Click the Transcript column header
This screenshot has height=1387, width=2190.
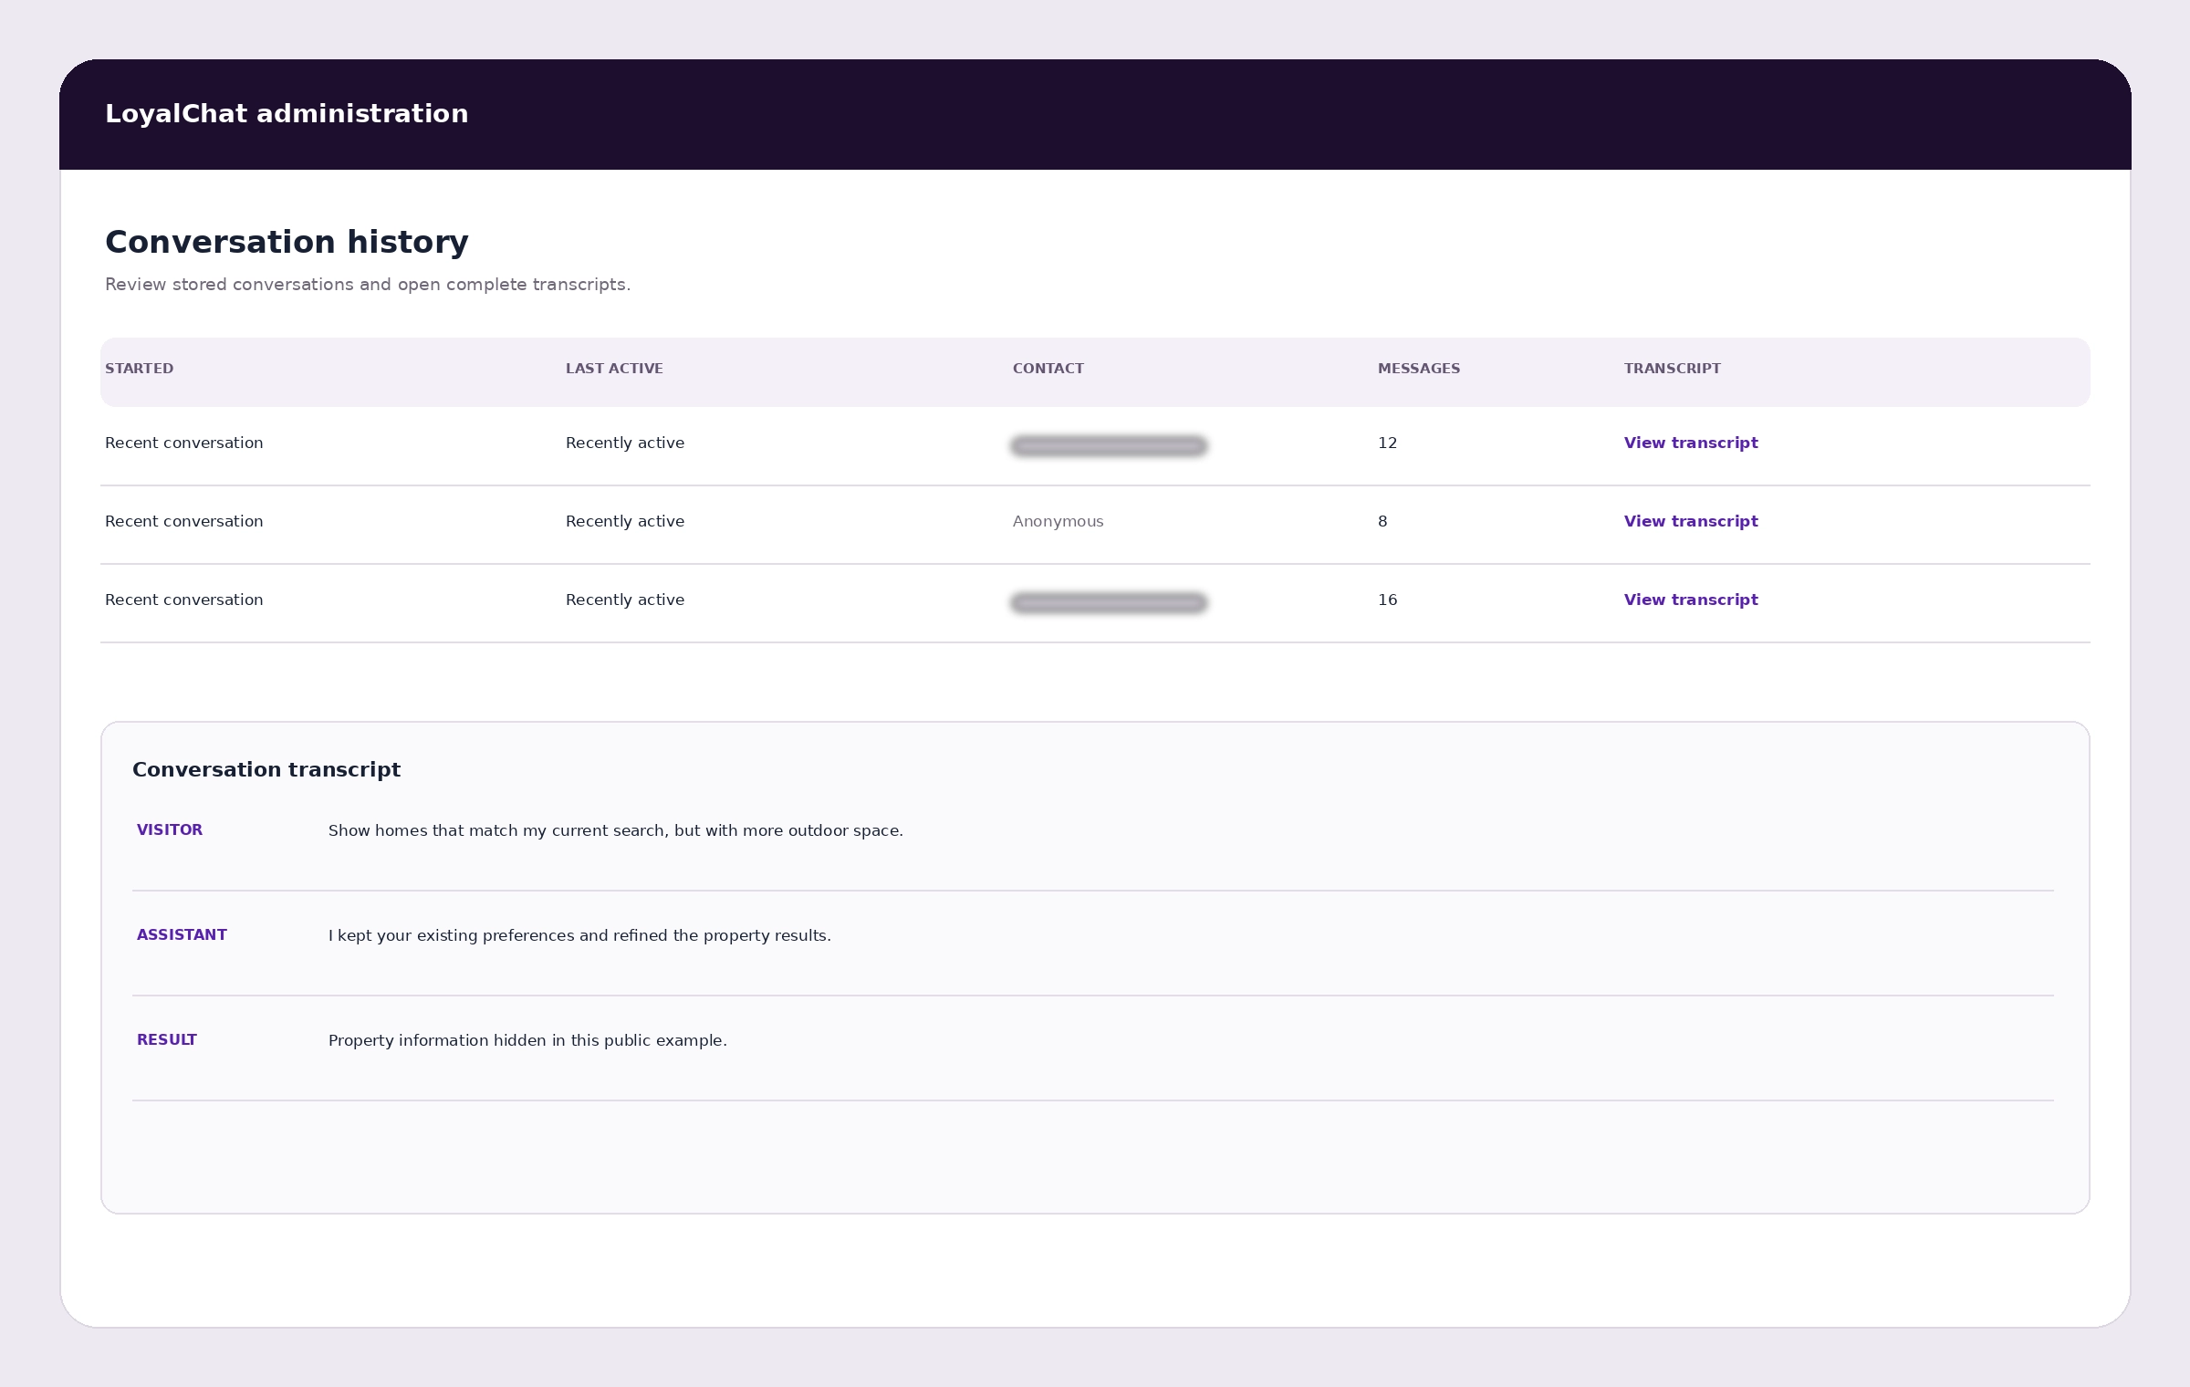pyautogui.click(x=1673, y=369)
